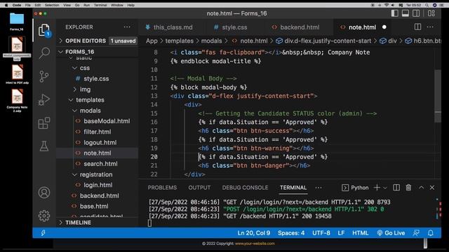Screen dimensions: 449x252
Task: Open the Explorer view in activity bar
Action: click(x=44, y=30)
